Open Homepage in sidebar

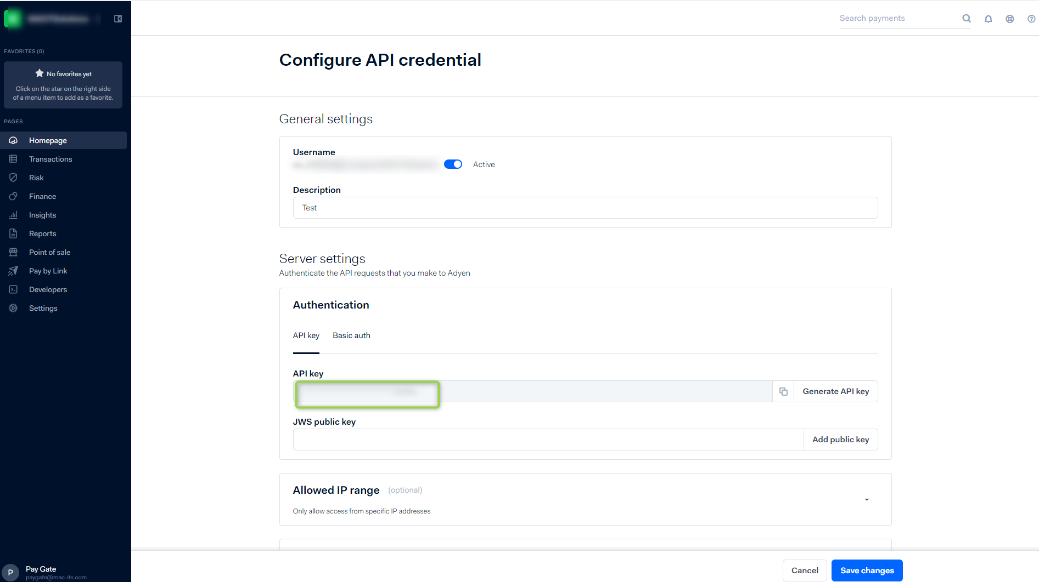pos(63,140)
